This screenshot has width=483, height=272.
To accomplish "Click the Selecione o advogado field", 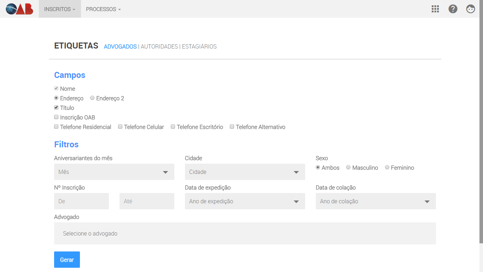I will tap(245, 233).
